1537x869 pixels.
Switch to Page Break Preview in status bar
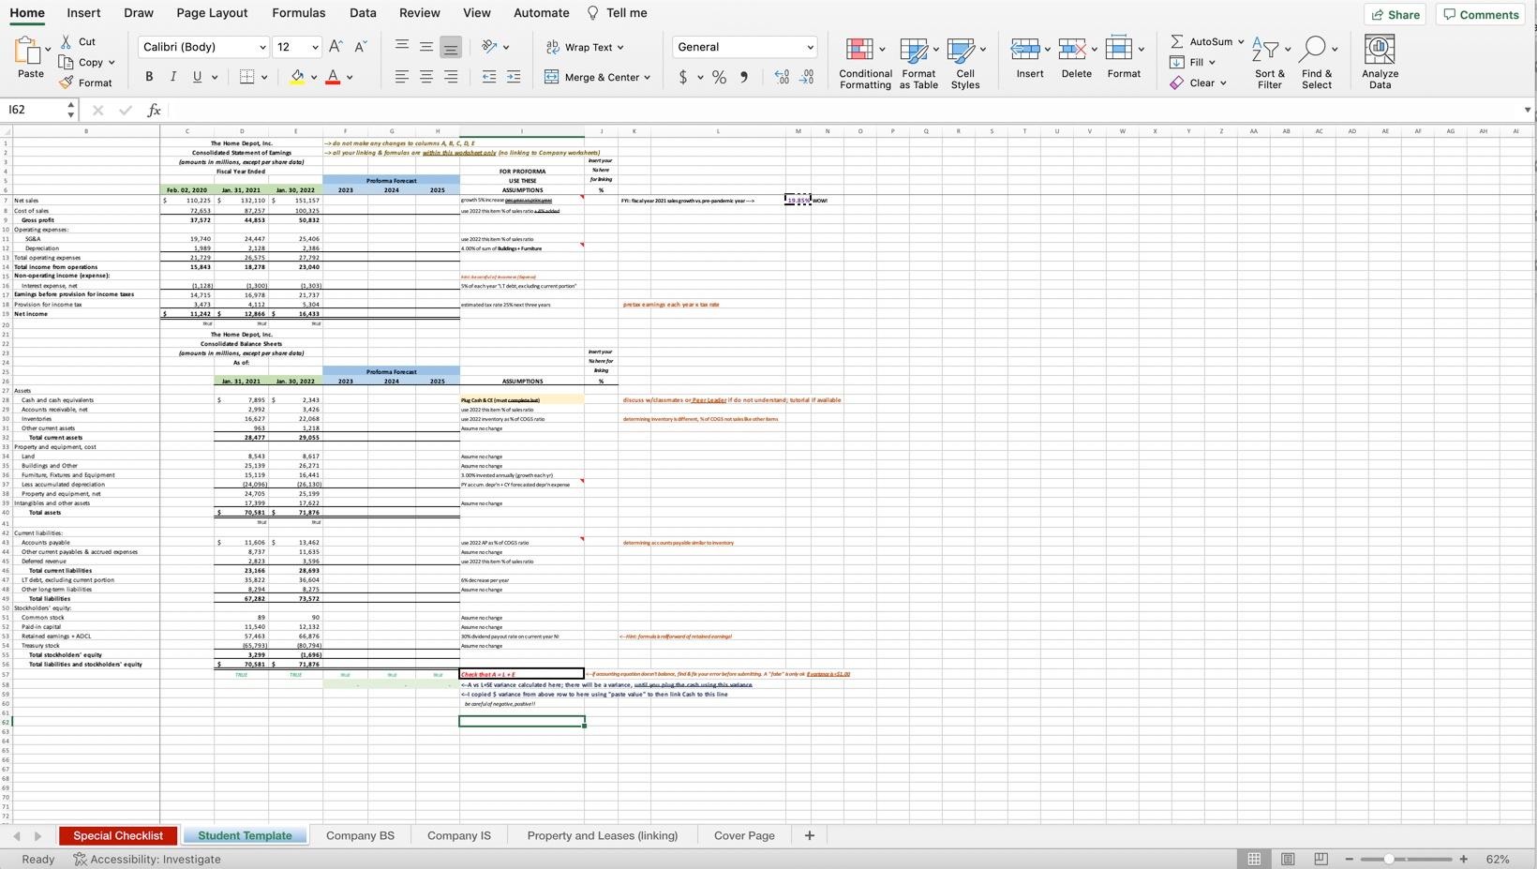coord(1321,859)
